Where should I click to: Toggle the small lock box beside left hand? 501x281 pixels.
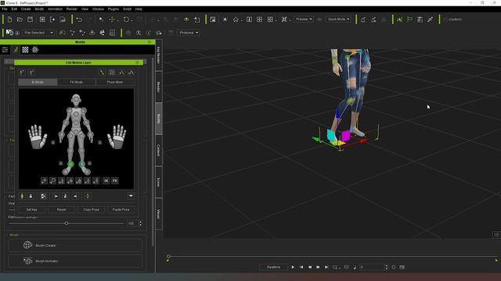click(x=53, y=142)
